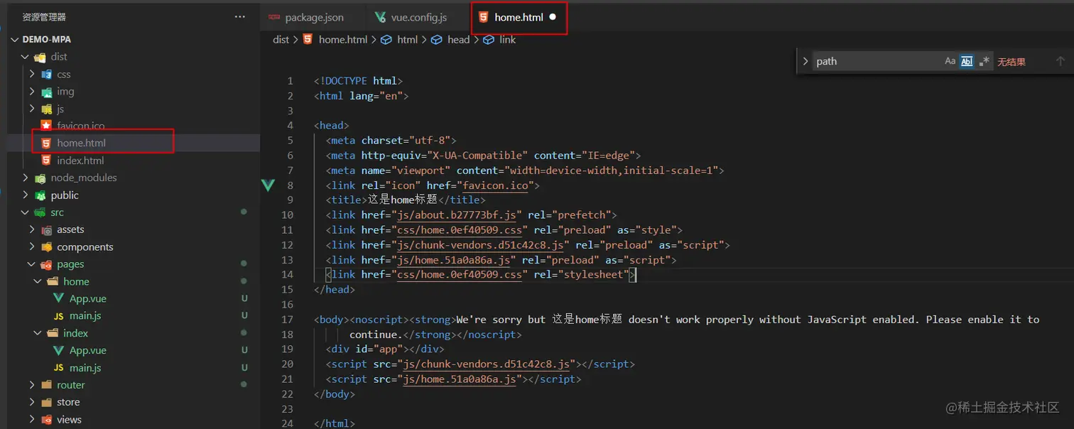The height and width of the screenshot is (429, 1074).
Task: Collapse the src folder chevron
Action: click(x=26, y=212)
